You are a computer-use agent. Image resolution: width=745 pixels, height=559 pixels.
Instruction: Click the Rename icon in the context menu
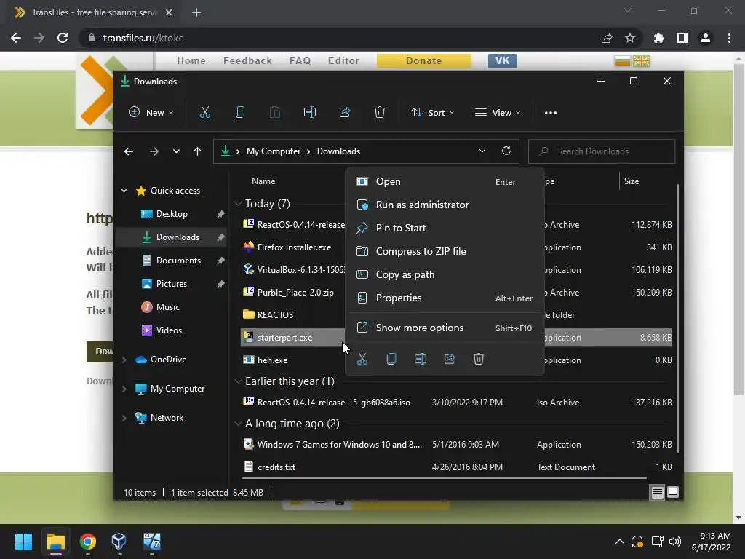[420, 359]
